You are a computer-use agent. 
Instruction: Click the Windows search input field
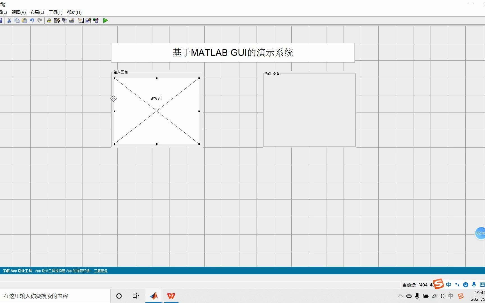click(53, 296)
